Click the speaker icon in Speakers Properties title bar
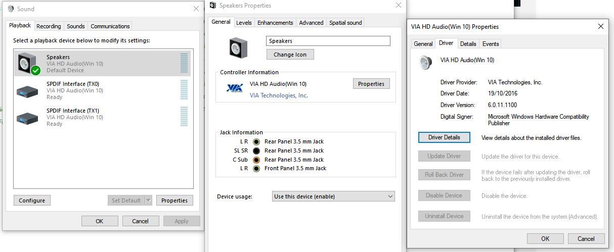This screenshot has width=614, height=252. pos(212,6)
